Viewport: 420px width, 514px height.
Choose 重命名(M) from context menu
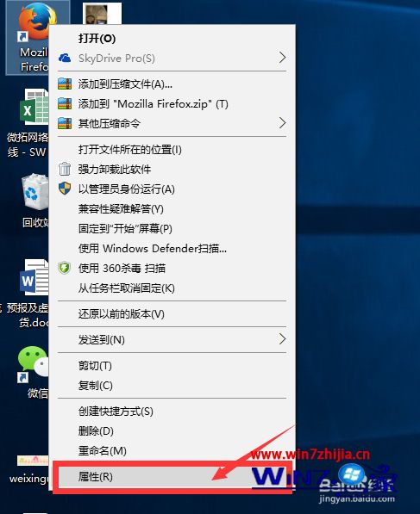tap(172, 451)
